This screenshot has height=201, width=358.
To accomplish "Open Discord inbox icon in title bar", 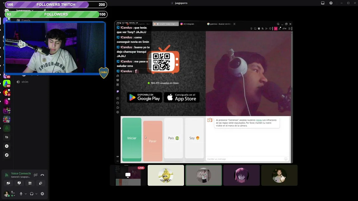I will click(x=323, y=3).
